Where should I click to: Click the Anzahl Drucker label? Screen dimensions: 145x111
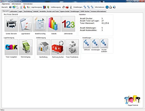86,18
